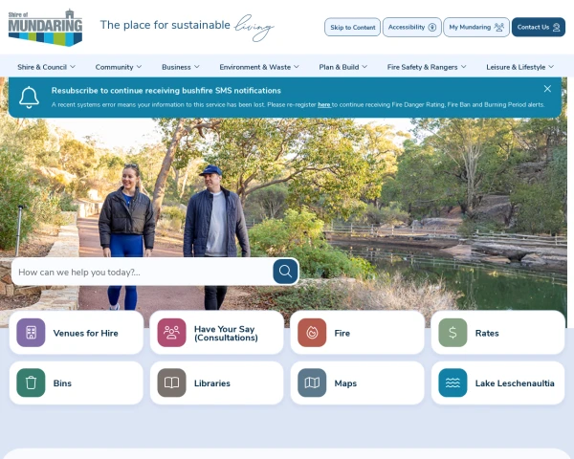
Task: Select the Community navigation item
Action: 114,67
